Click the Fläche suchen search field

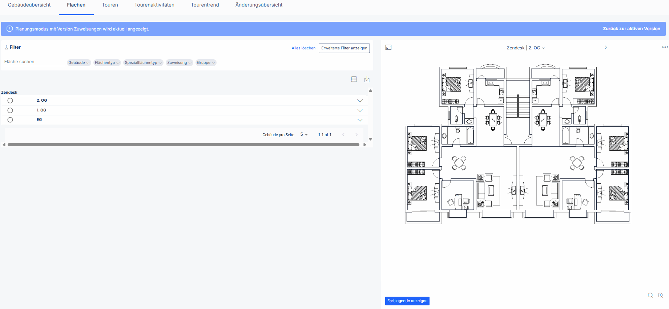34,62
